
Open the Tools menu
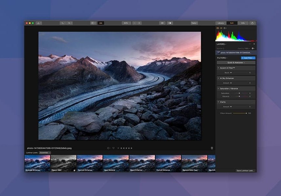pyautogui.click(x=194, y=23)
